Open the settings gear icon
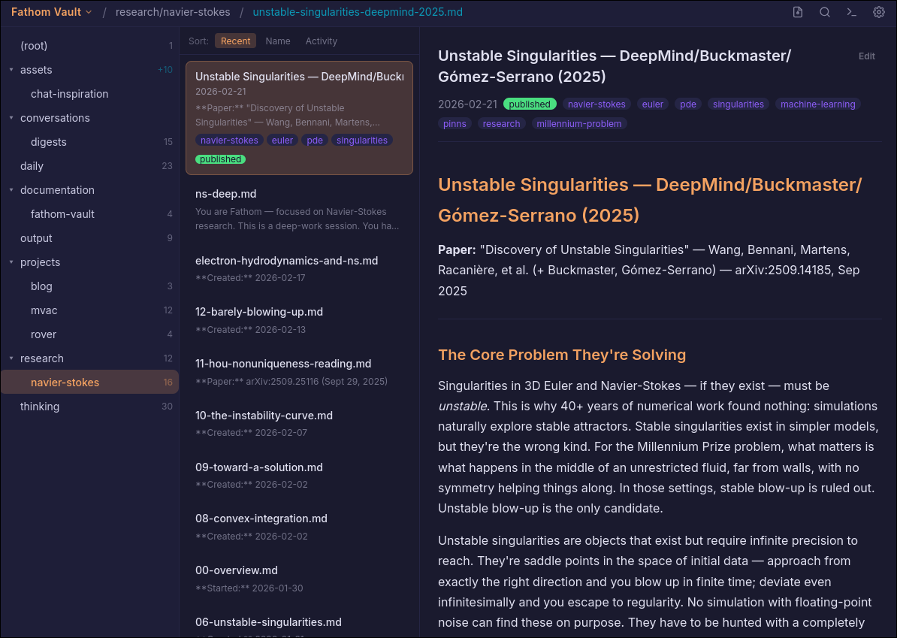The width and height of the screenshot is (897, 638). (x=878, y=12)
